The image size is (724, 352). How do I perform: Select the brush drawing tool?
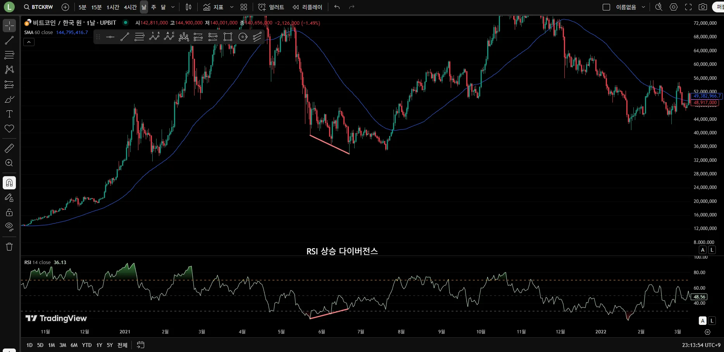[9, 99]
